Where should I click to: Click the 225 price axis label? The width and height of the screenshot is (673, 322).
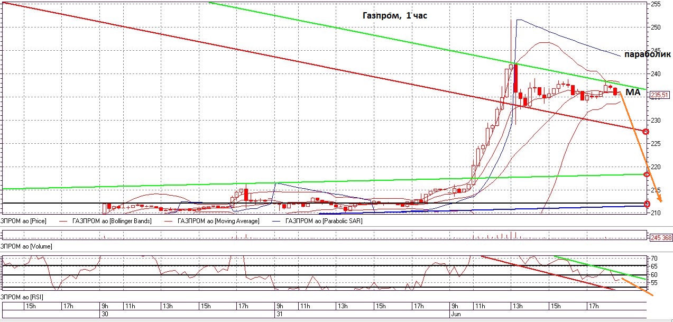pyautogui.click(x=656, y=144)
